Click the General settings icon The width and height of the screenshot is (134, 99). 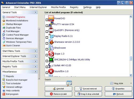4,87
